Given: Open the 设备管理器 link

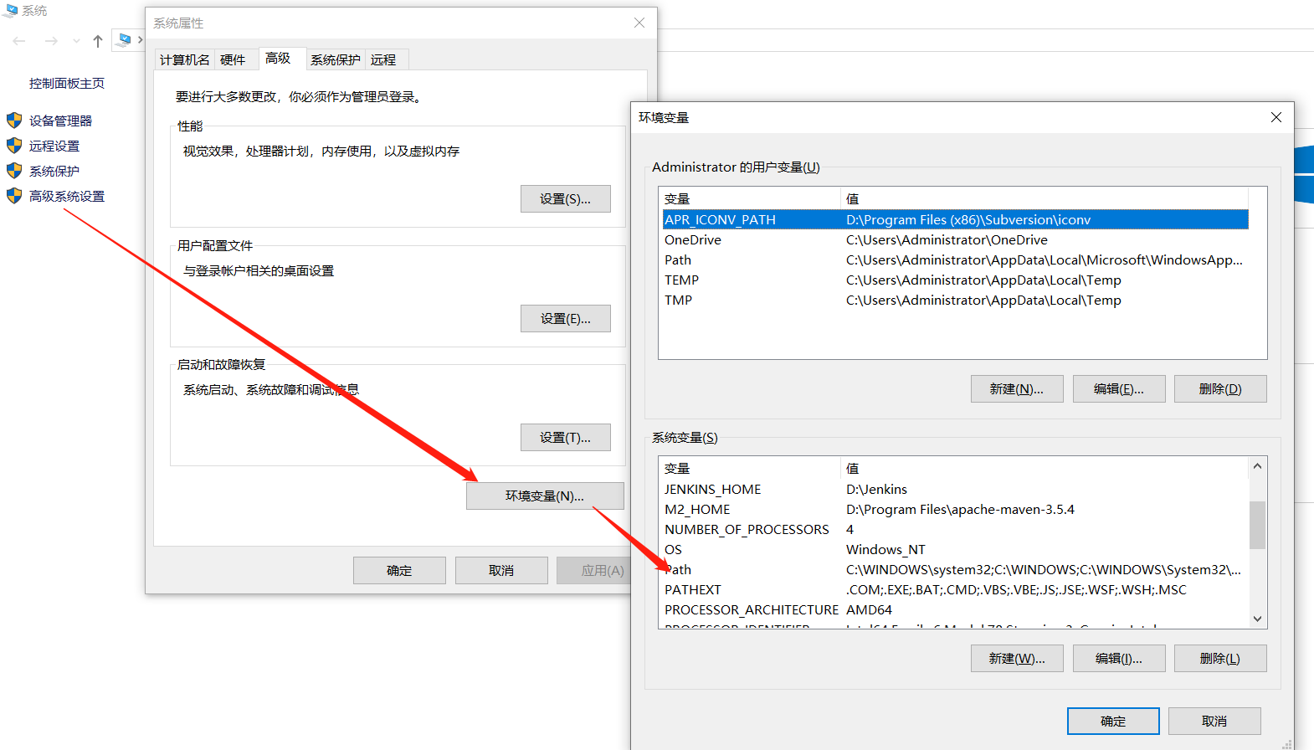Looking at the screenshot, I should tap(60, 121).
